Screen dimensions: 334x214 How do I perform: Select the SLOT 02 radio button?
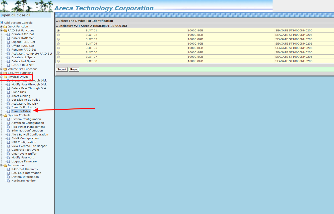click(58, 35)
